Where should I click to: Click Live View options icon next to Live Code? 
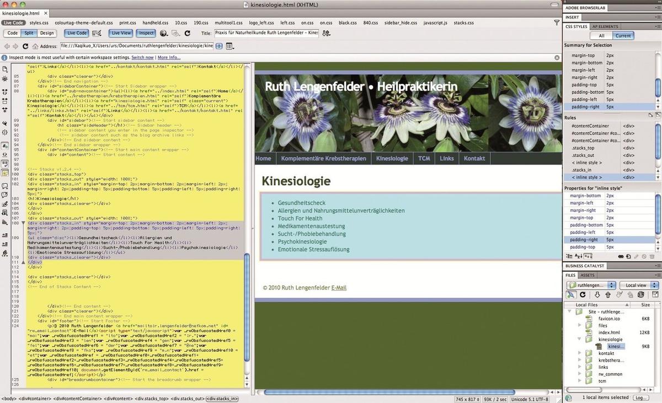[x=97, y=33]
